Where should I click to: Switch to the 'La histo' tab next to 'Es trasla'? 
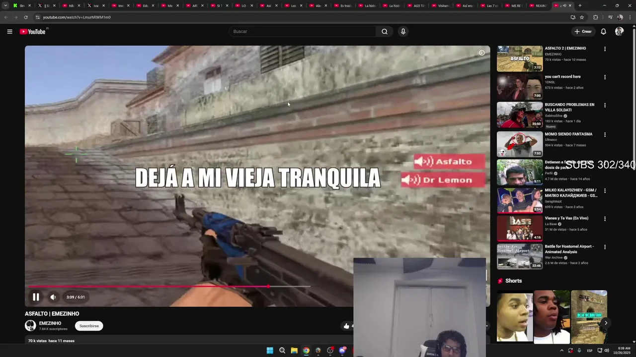coord(369,5)
